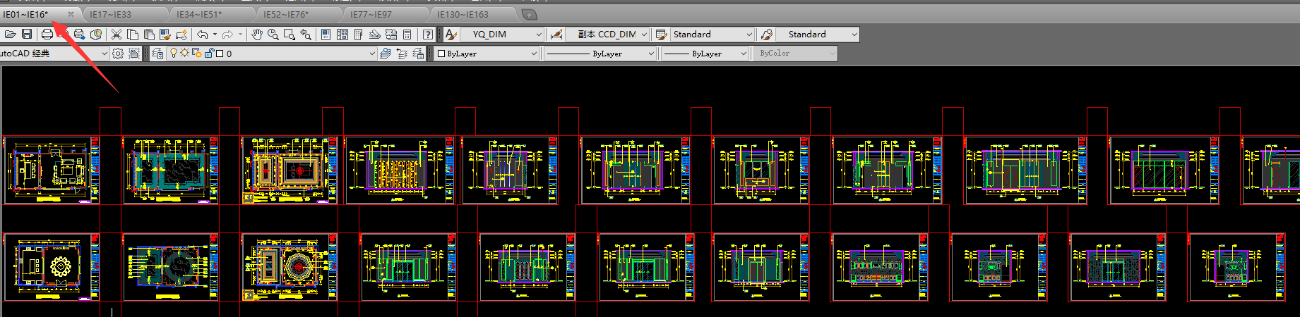The width and height of the screenshot is (1300, 317).
Task: Open the Markup Set Manager icon
Action: pyautogui.click(x=390, y=34)
